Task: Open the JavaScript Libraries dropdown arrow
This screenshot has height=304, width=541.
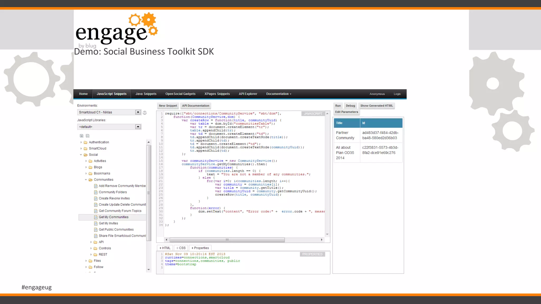Action: 138,127
